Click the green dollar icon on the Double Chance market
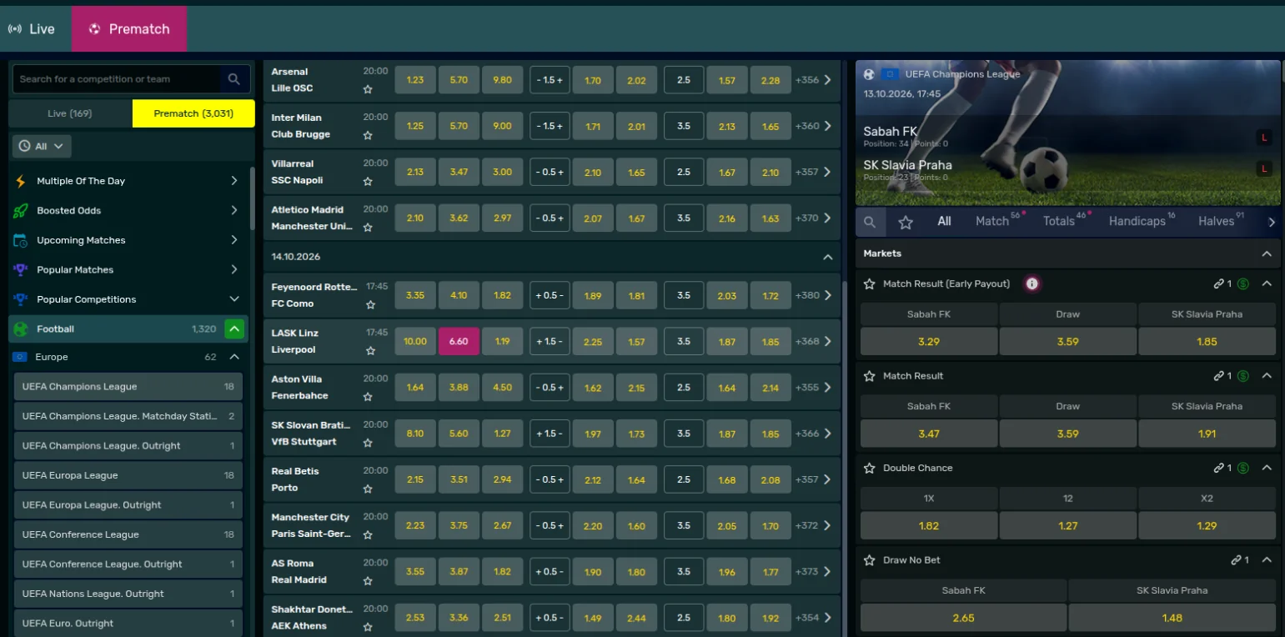Screen dimensions: 1285x637 coord(1243,468)
